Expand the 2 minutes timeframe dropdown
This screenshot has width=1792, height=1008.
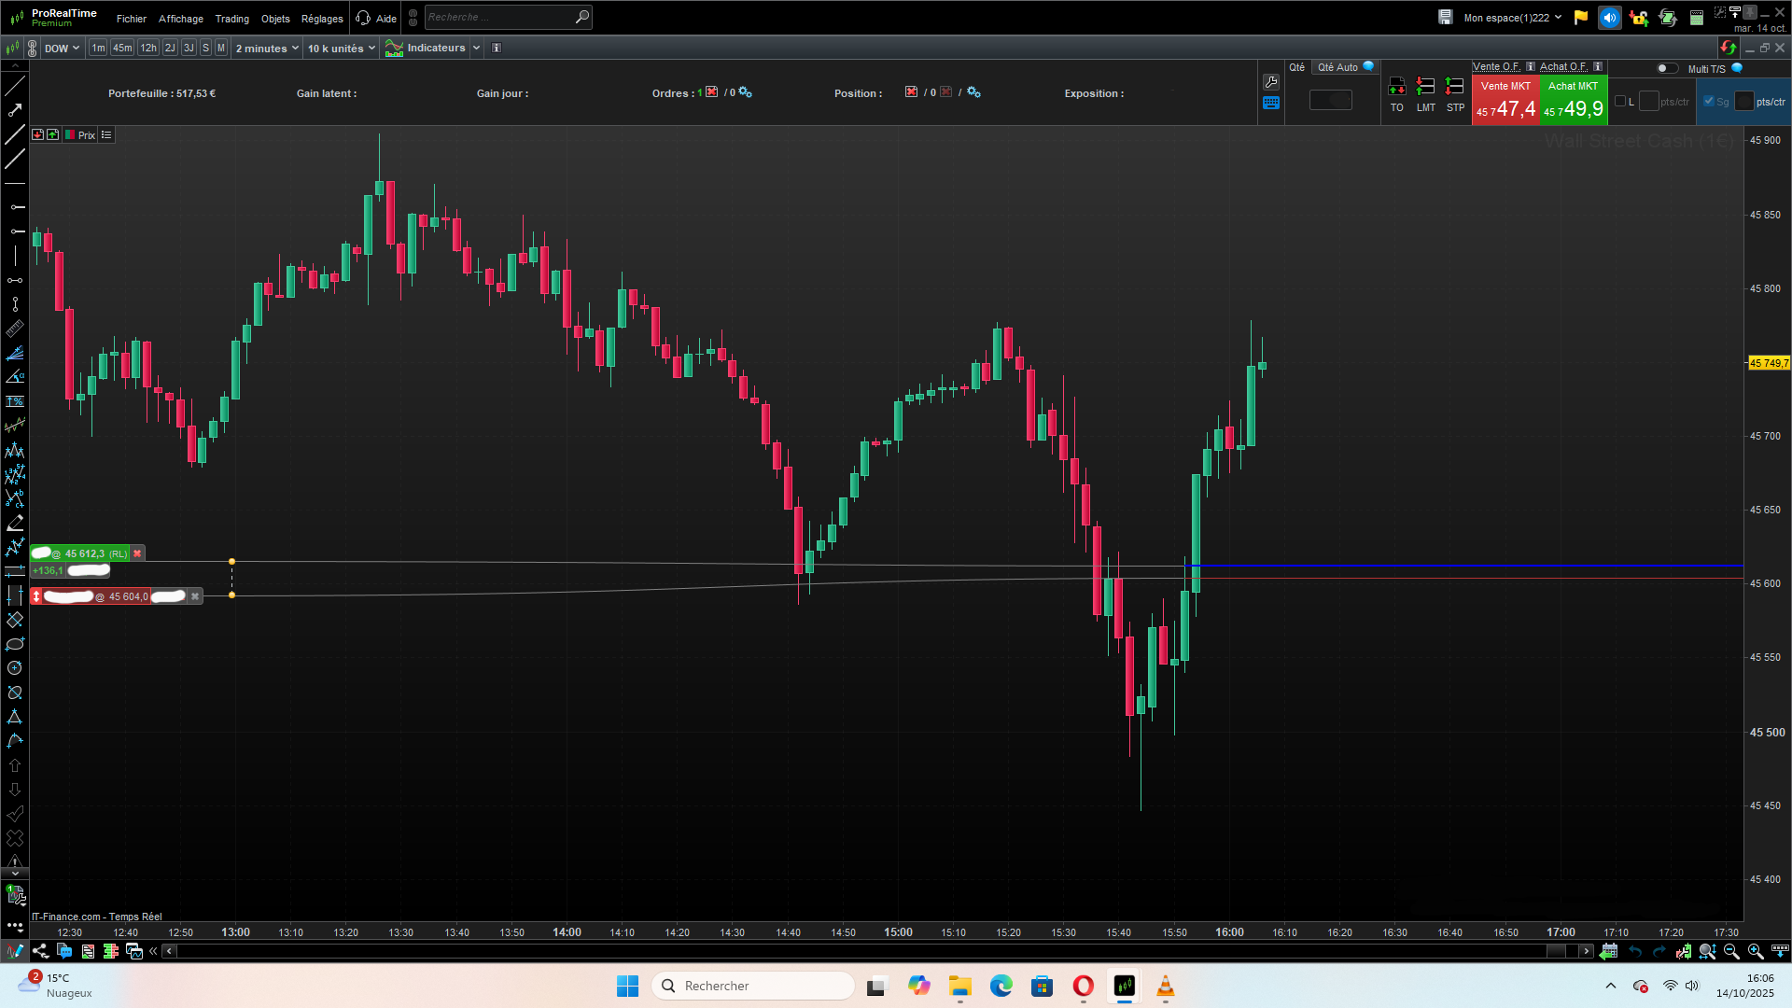coord(267,49)
